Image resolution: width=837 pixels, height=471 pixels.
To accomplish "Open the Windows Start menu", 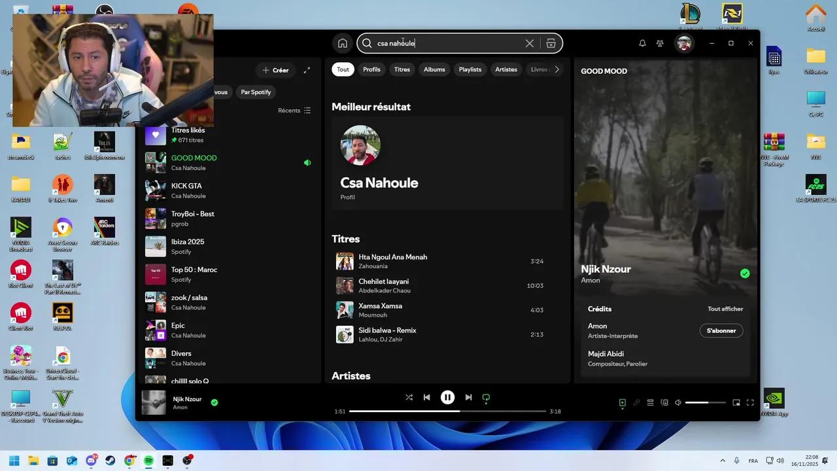I will 14,461.
